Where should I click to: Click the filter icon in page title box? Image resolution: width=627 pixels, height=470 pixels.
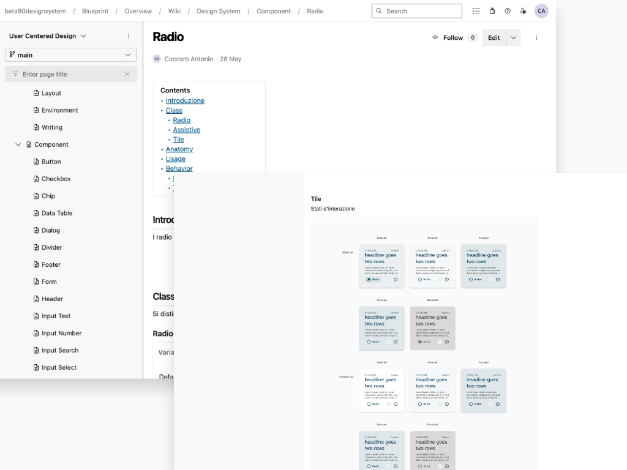(x=15, y=74)
